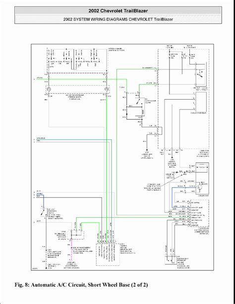The width and height of the screenshot is (235, 304).
Task: Select the System Wiring Diagrams subtitle text
Action: coord(118,19)
